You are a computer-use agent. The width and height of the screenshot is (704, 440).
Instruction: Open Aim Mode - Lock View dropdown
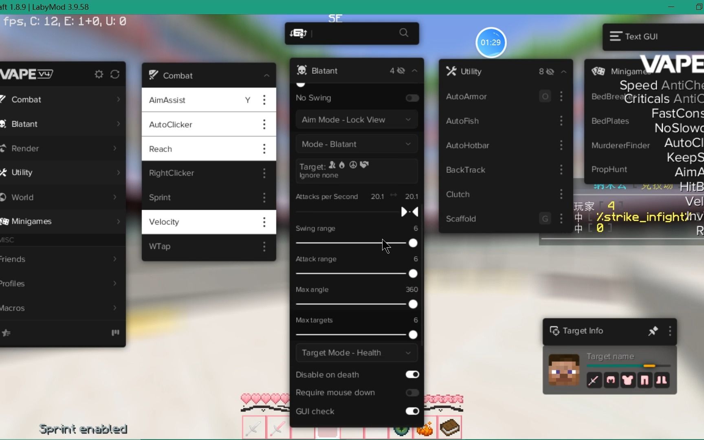356,120
